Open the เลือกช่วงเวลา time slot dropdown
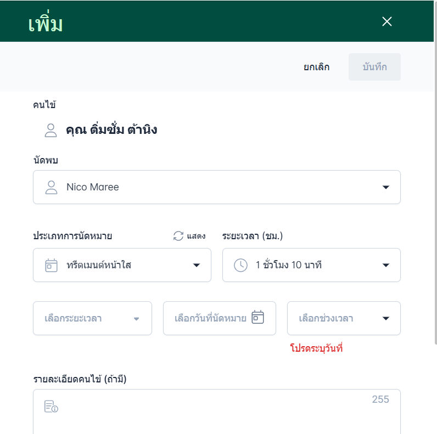This screenshot has width=437, height=434. (344, 318)
